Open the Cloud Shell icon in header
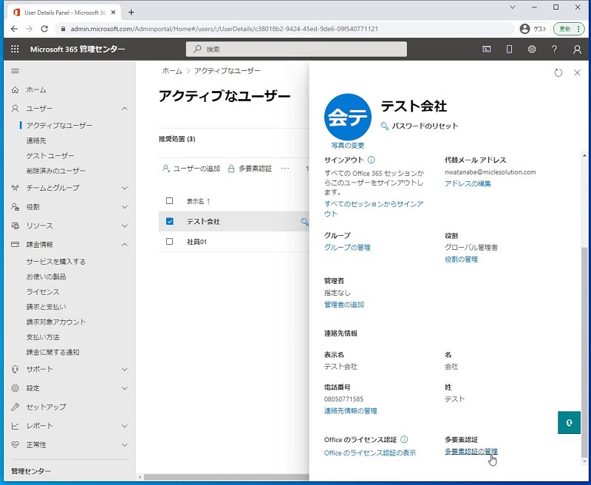This screenshot has height=485, width=591. pos(487,49)
